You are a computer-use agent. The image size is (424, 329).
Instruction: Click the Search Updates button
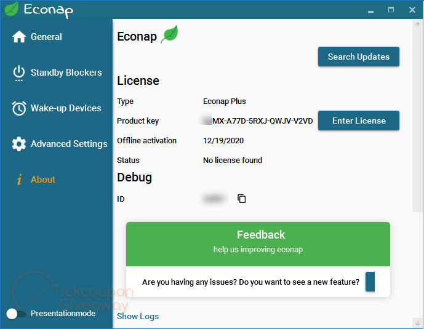[359, 57]
